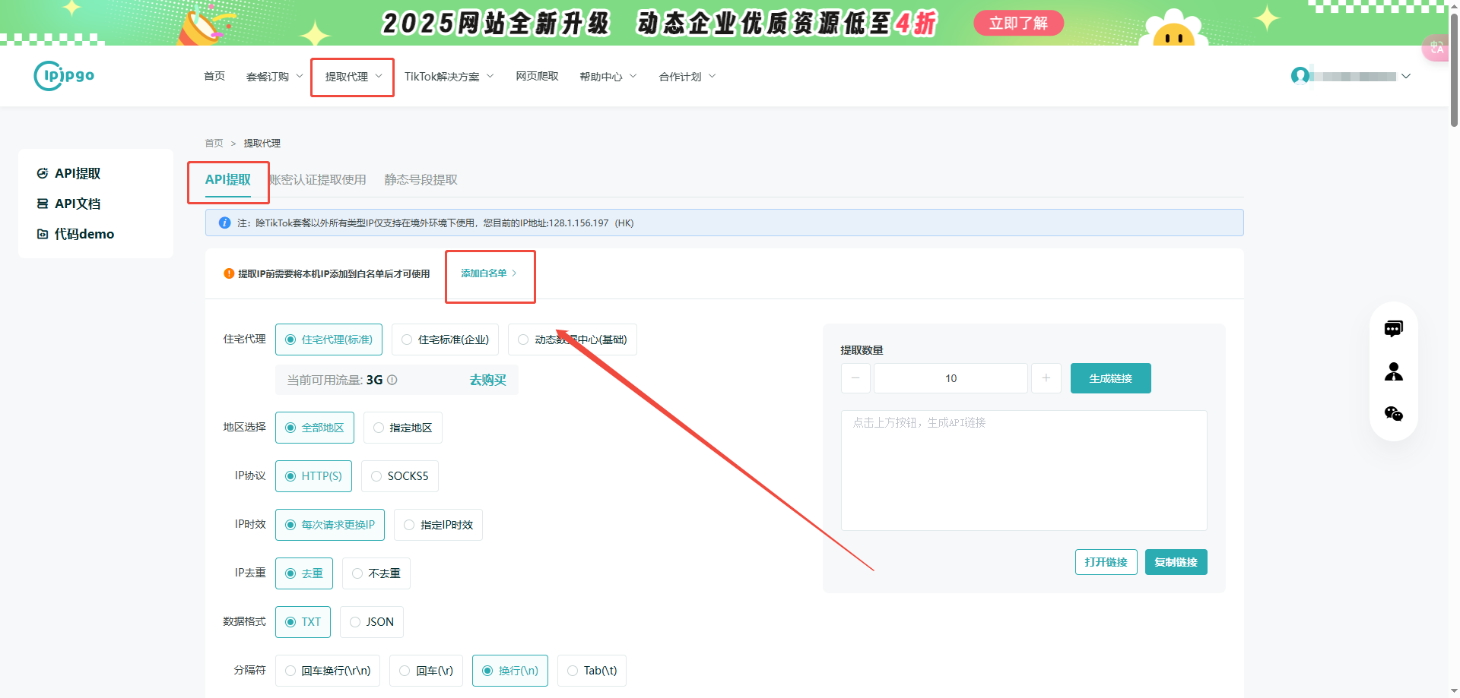Open 代码demo in the sidebar
Screen dimensions: 1460x698
(x=75, y=234)
